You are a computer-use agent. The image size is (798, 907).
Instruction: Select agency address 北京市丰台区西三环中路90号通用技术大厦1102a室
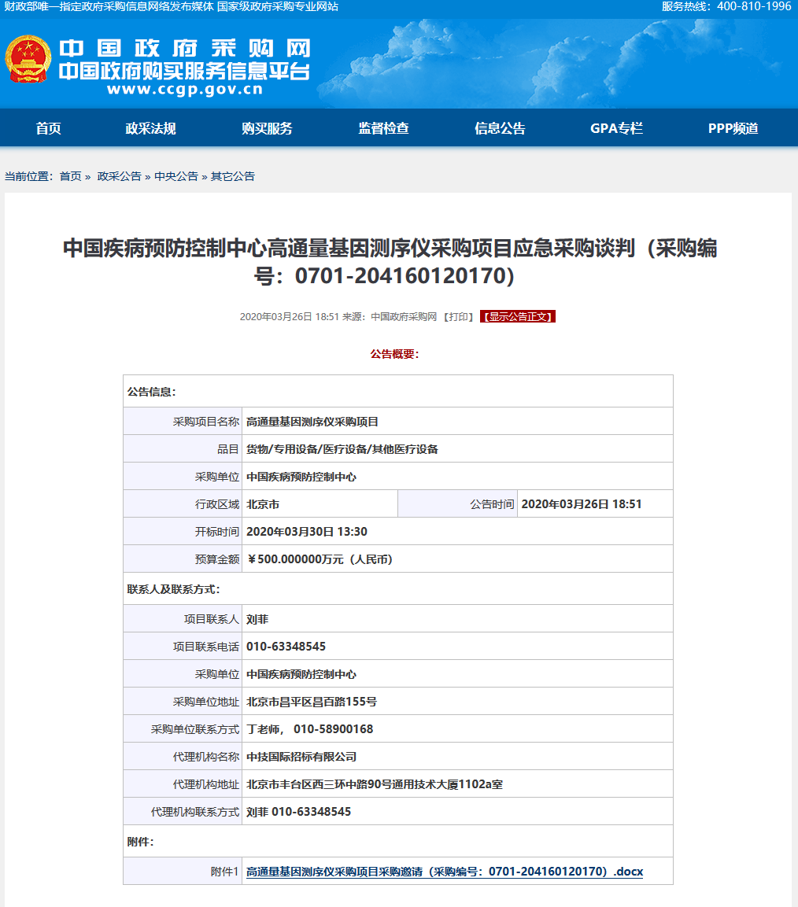tap(375, 784)
